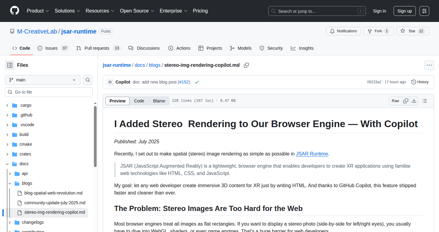
Task: Select the Code tab
Action: coord(21,48)
